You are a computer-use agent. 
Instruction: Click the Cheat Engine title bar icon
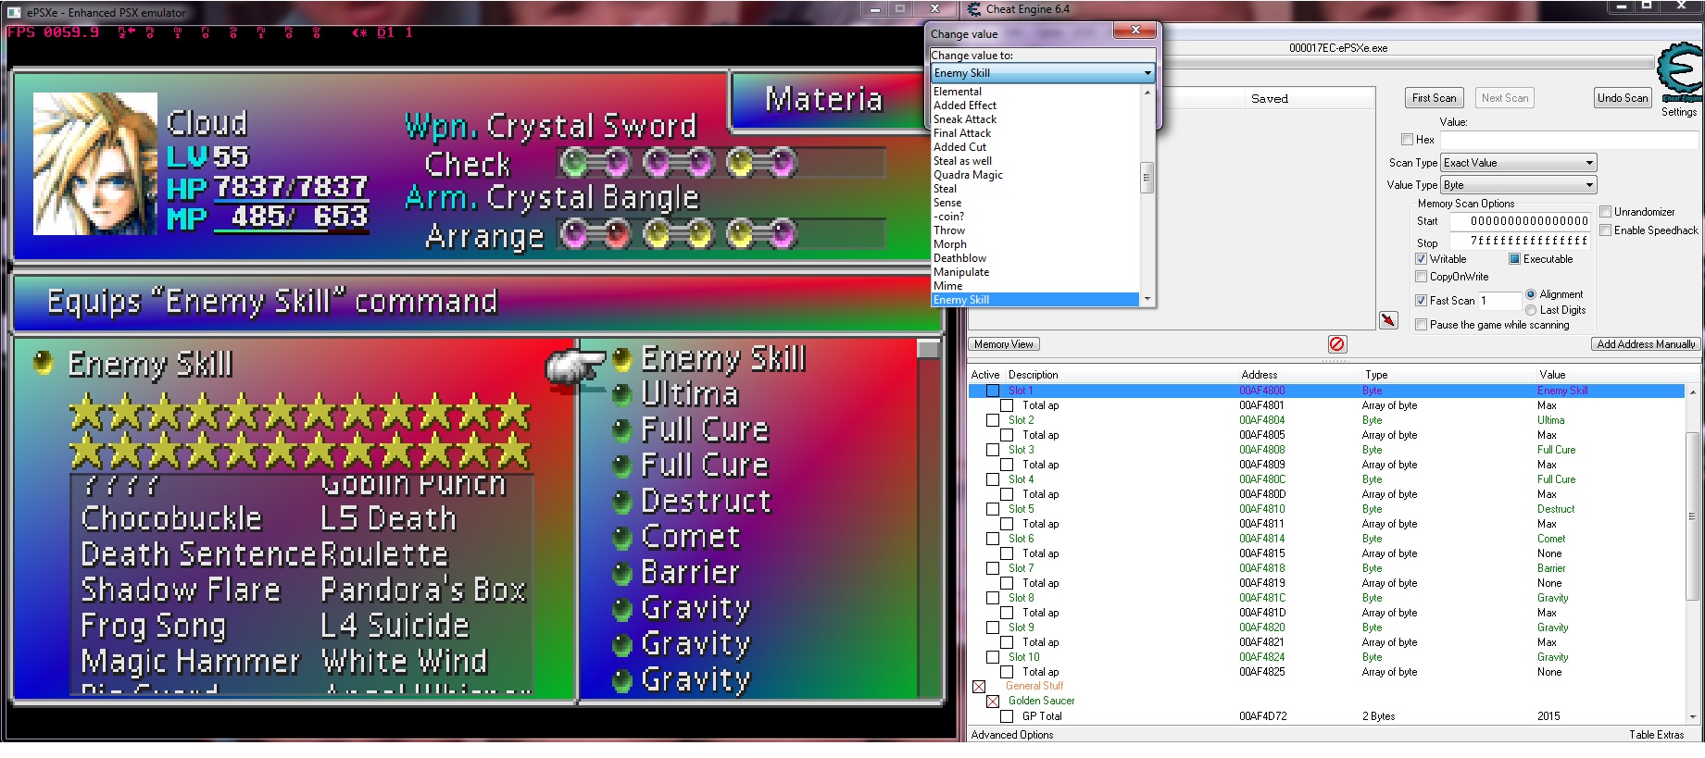click(x=974, y=9)
